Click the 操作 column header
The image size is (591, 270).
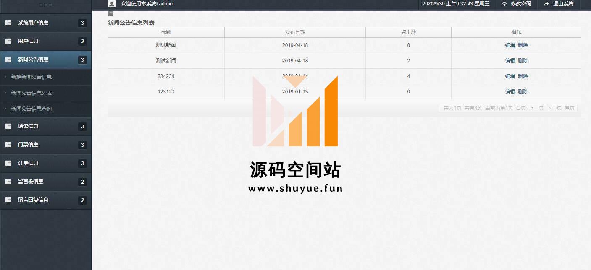point(516,32)
